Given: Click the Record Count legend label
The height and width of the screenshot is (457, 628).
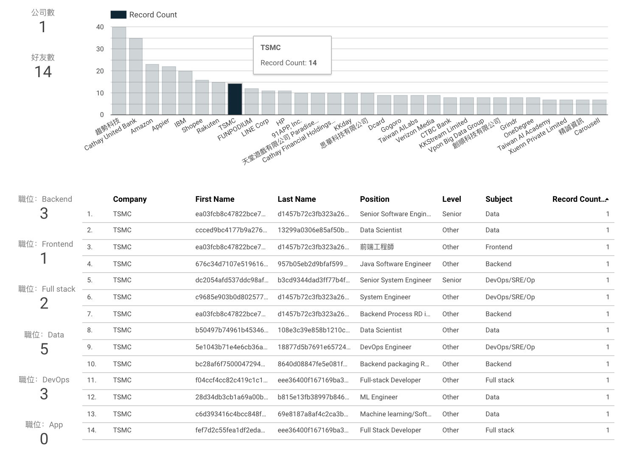Looking at the screenshot, I should click(153, 15).
